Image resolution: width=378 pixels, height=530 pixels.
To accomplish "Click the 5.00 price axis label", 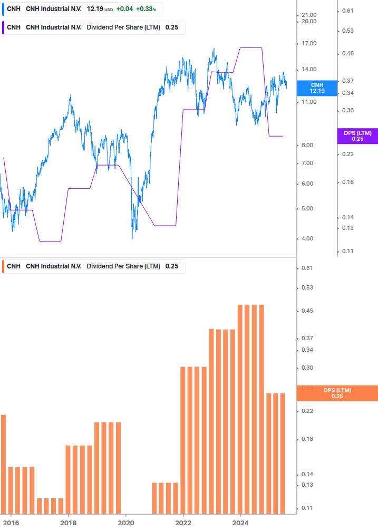I will 307,208.
